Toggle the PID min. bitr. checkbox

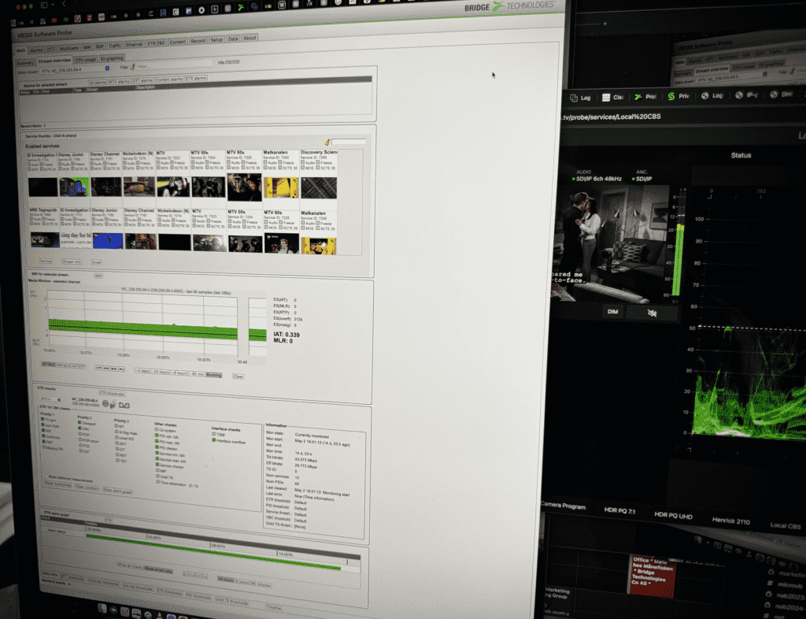pyautogui.click(x=157, y=436)
